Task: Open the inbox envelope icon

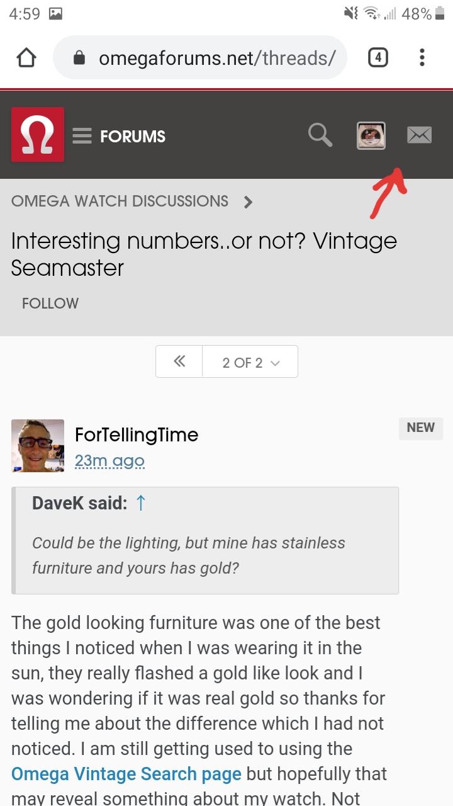Action: 419,135
